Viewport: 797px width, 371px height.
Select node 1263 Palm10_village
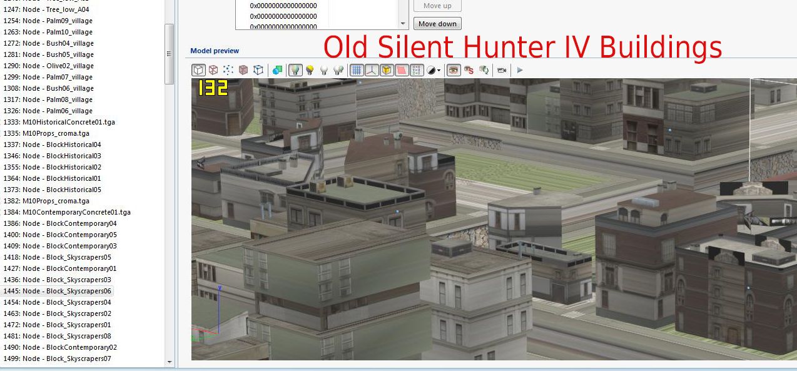coord(48,32)
